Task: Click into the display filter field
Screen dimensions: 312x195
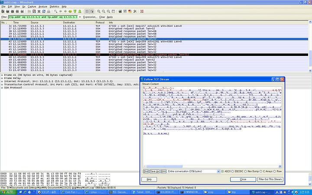Action: (43, 17)
